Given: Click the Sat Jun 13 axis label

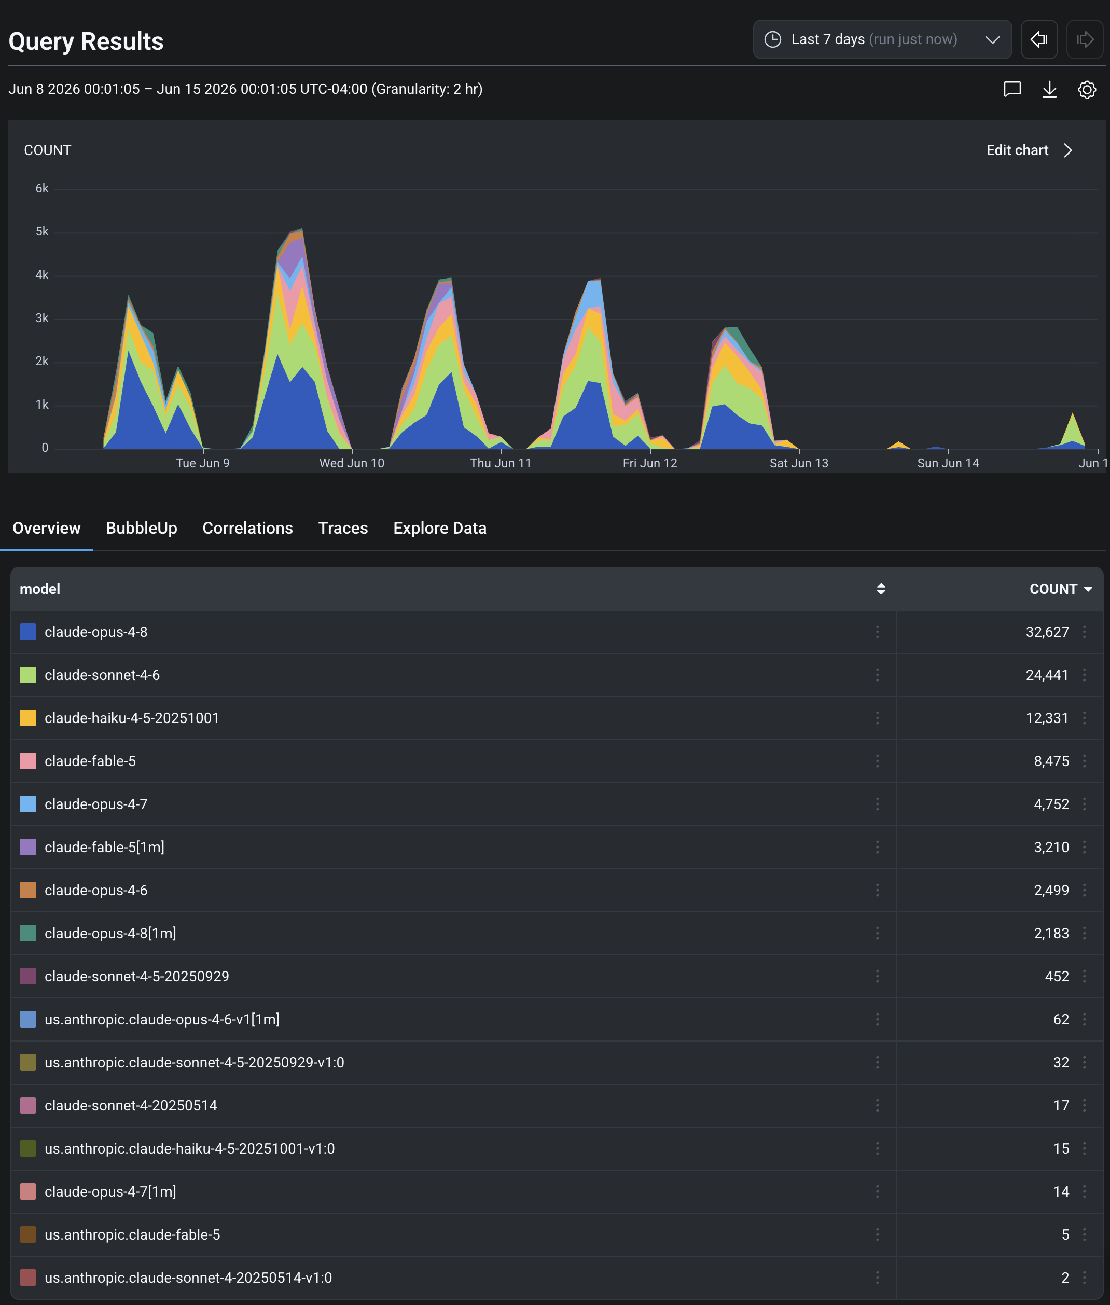Looking at the screenshot, I should [x=799, y=463].
